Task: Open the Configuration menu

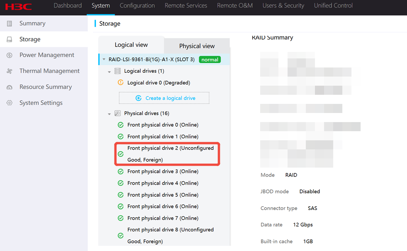Action: 137,6
